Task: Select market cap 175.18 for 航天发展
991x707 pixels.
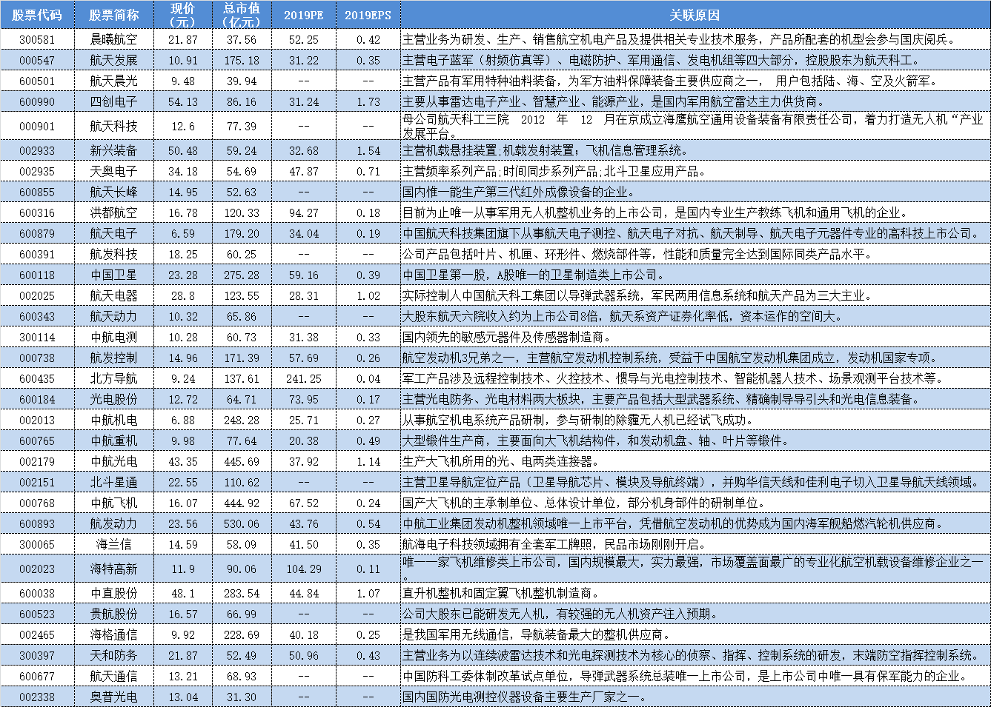Action: pos(242,60)
